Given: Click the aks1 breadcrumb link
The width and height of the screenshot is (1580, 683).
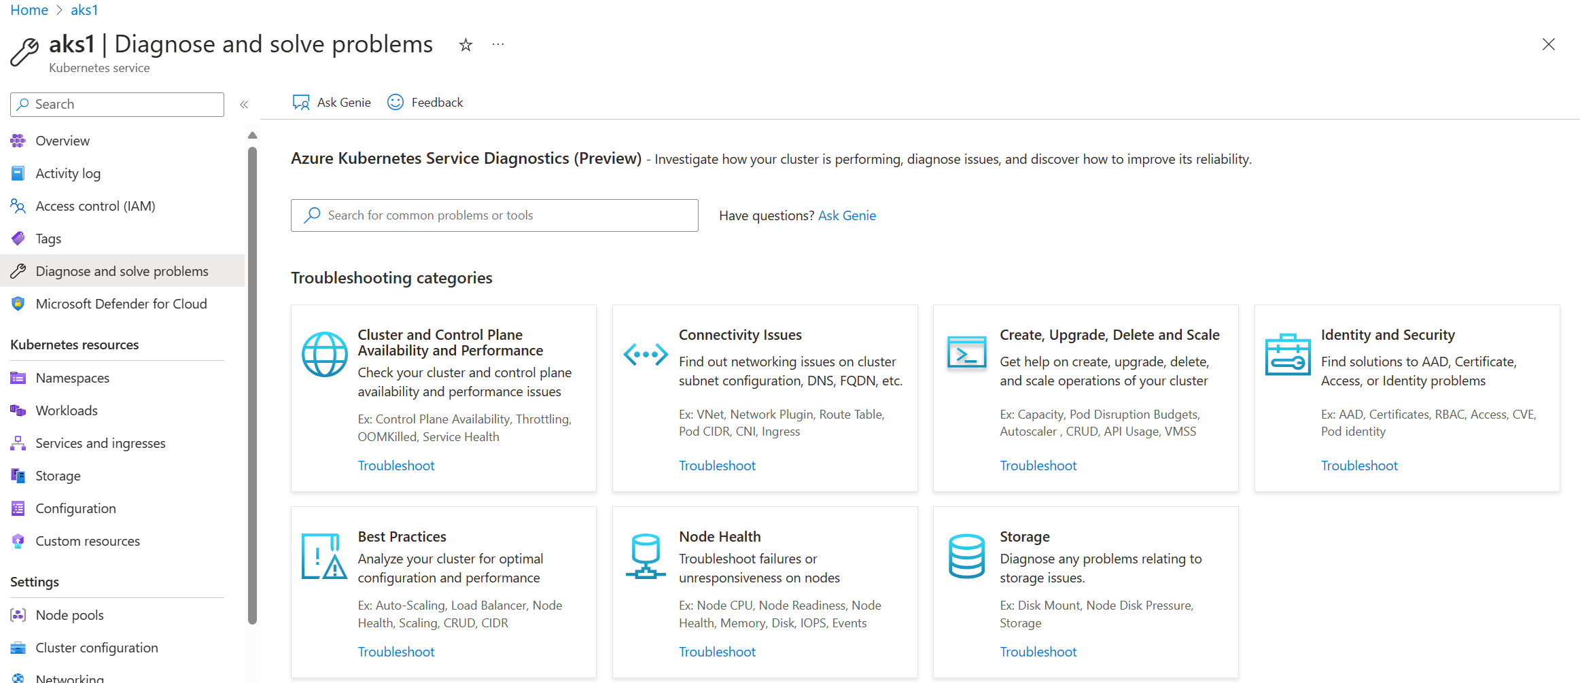Looking at the screenshot, I should [84, 10].
